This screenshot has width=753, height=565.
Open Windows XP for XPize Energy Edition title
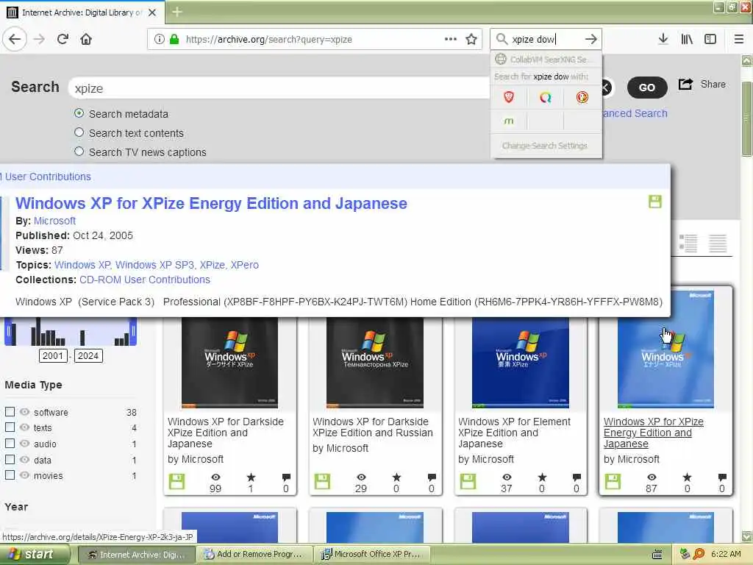[x=211, y=203]
